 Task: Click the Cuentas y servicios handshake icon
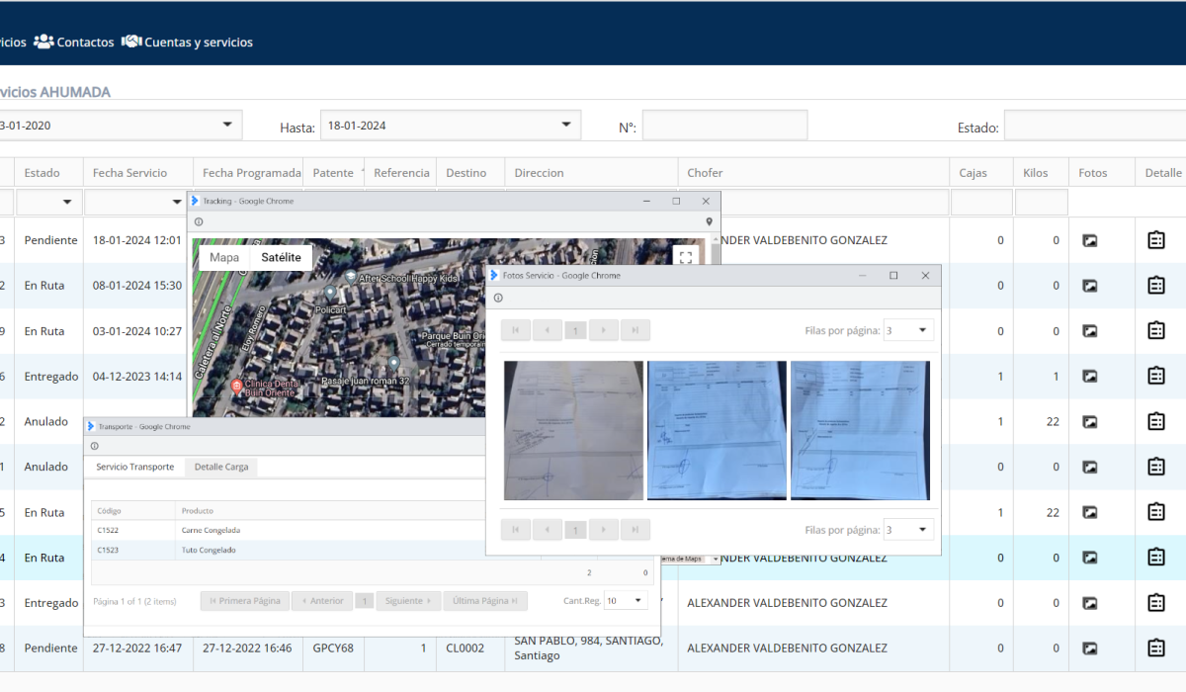click(x=131, y=42)
